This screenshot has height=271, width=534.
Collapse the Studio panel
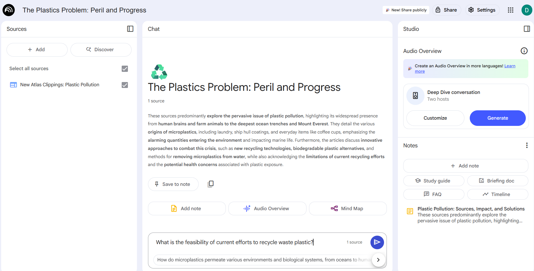tap(527, 29)
